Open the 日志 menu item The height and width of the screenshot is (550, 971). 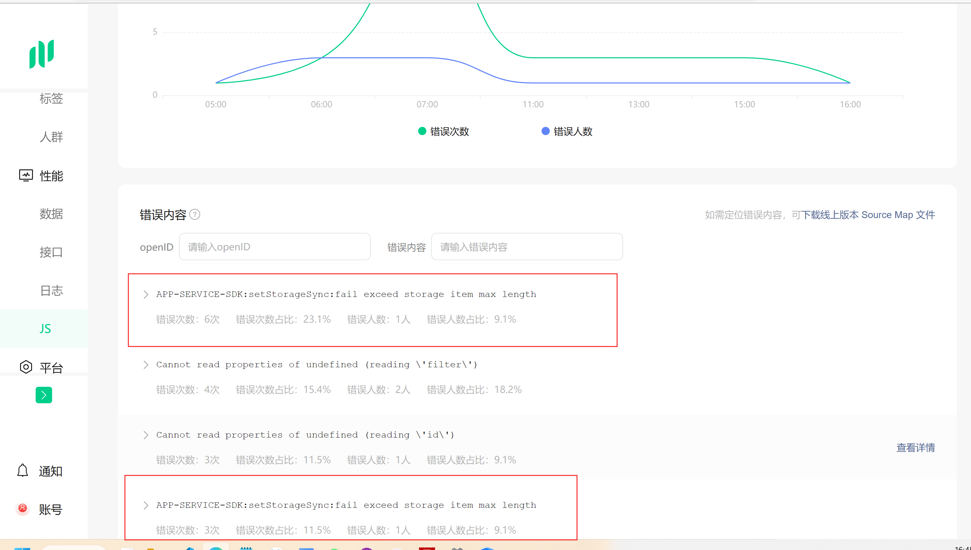pos(51,290)
